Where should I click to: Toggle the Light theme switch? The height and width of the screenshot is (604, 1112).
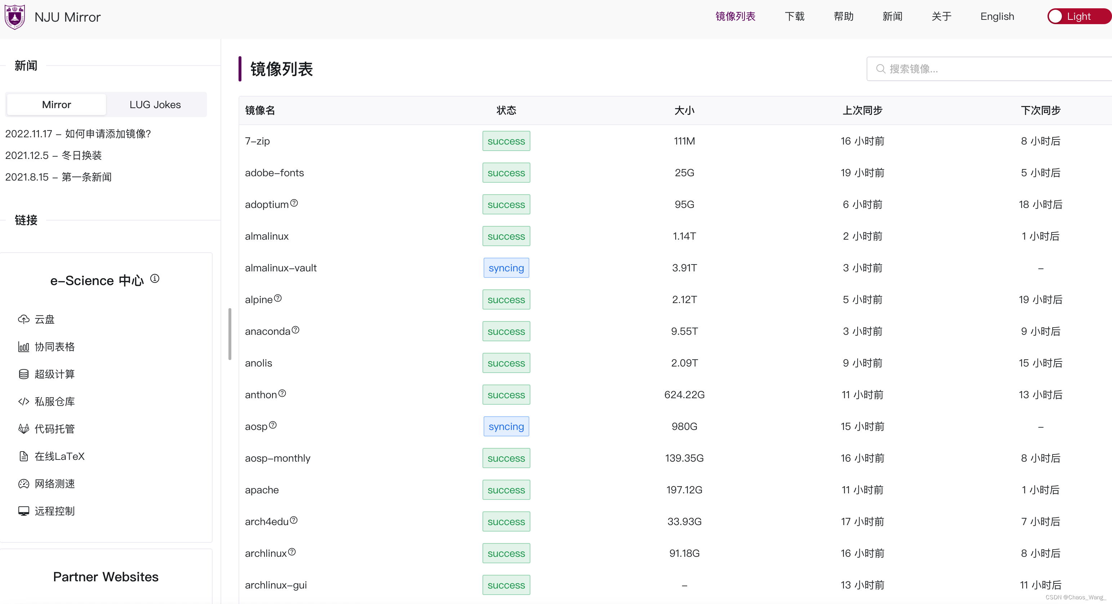1078,16
